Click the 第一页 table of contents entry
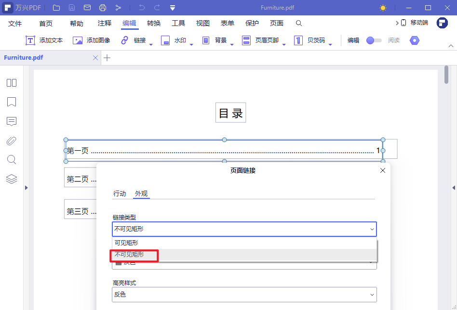 point(77,151)
